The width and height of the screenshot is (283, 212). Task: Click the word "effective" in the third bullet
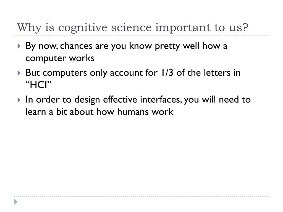pos(120,99)
